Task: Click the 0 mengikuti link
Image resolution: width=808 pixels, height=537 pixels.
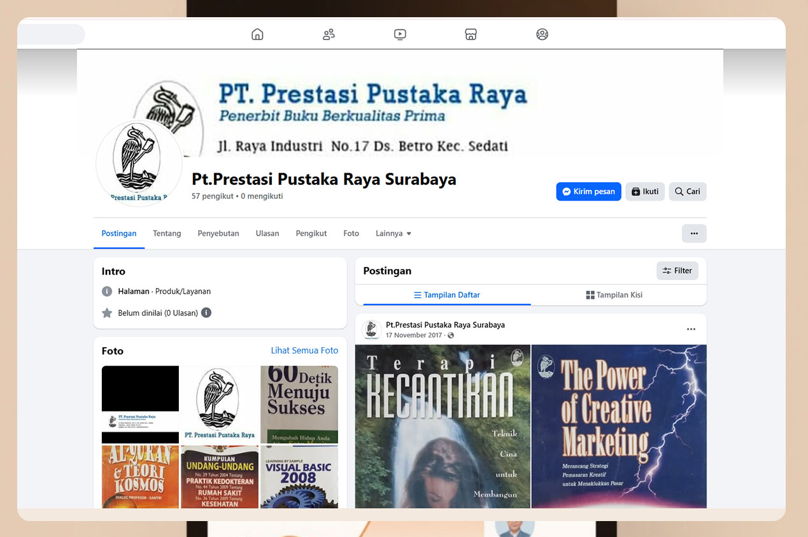Action: tap(262, 196)
